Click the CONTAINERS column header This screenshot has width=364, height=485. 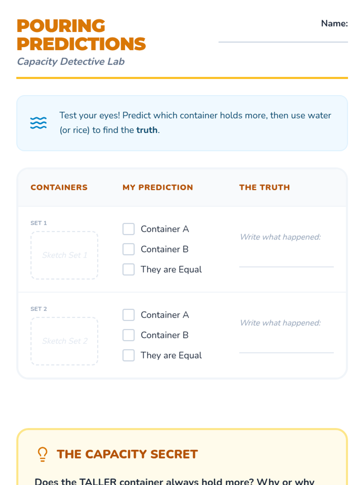tap(59, 187)
